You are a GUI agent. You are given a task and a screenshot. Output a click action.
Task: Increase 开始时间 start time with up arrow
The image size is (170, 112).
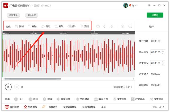point(163,51)
